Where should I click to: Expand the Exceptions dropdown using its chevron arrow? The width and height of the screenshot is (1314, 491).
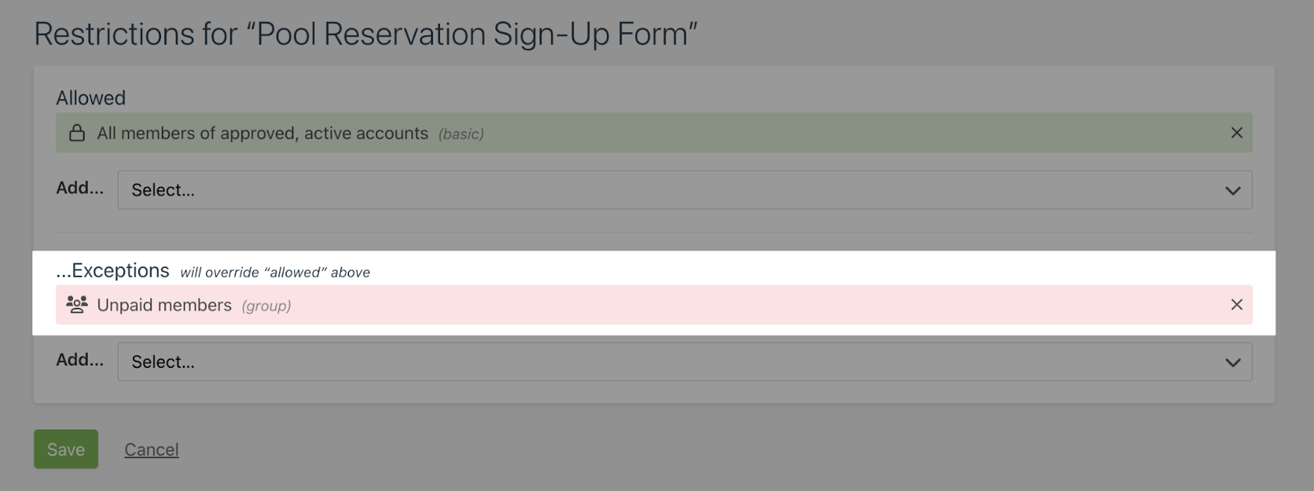pos(1232,362)
